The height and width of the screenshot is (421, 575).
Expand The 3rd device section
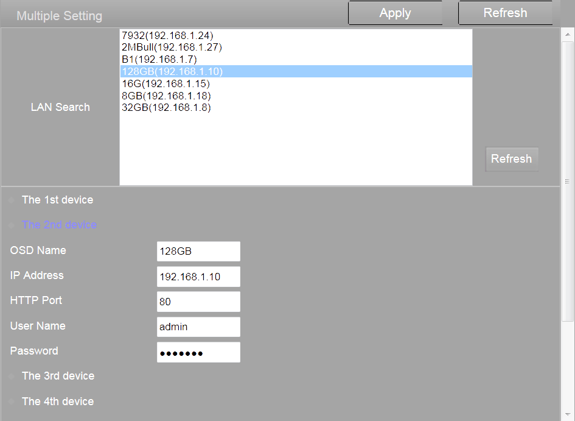58,376
